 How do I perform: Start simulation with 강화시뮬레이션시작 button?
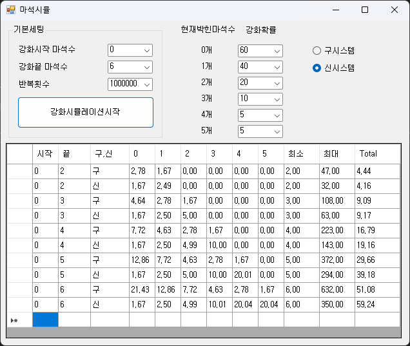86,112
